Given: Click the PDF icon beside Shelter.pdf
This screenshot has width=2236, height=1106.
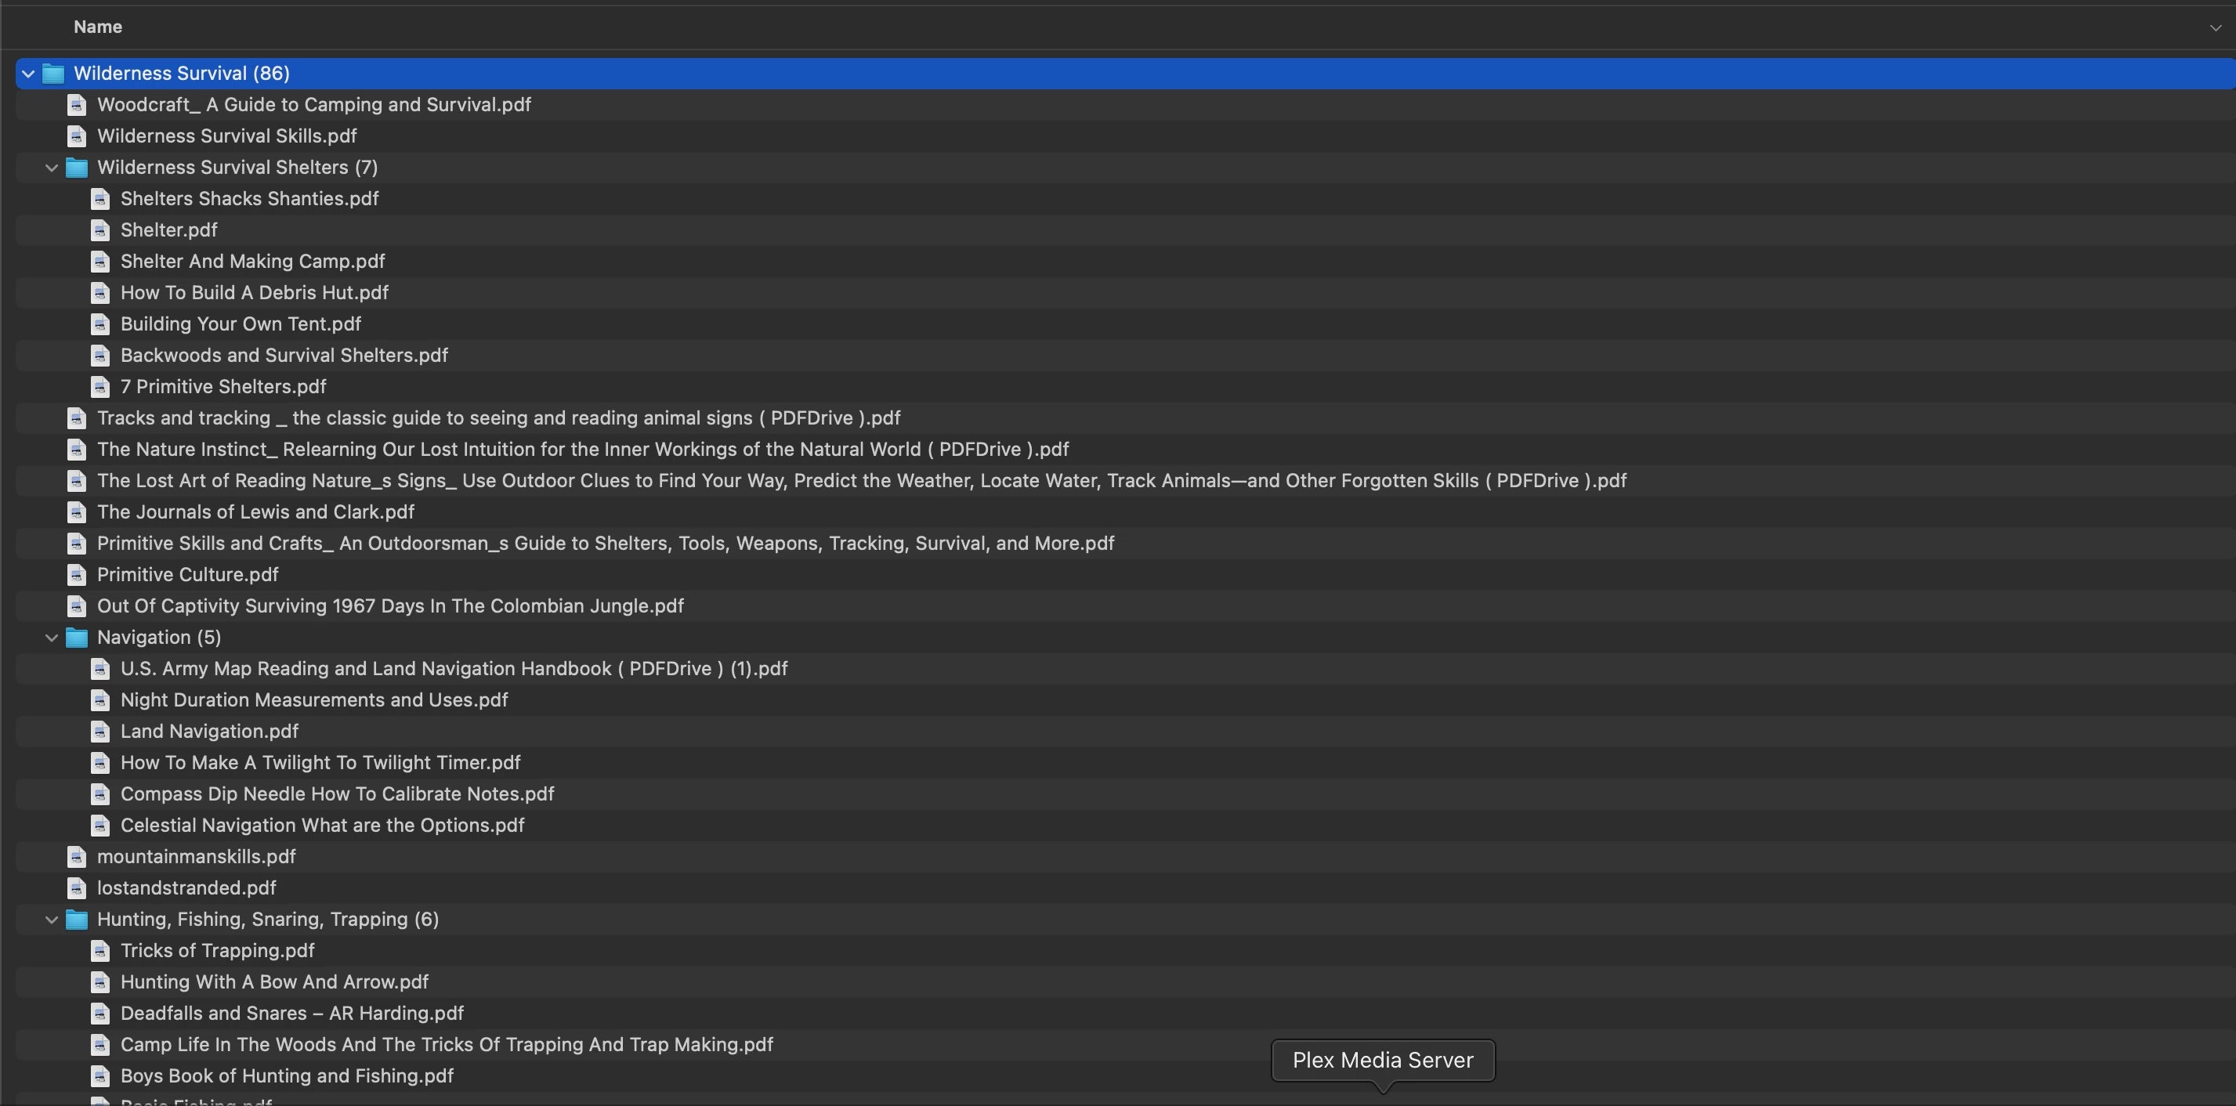Looking at the screenshot, I should pos(101,230).
